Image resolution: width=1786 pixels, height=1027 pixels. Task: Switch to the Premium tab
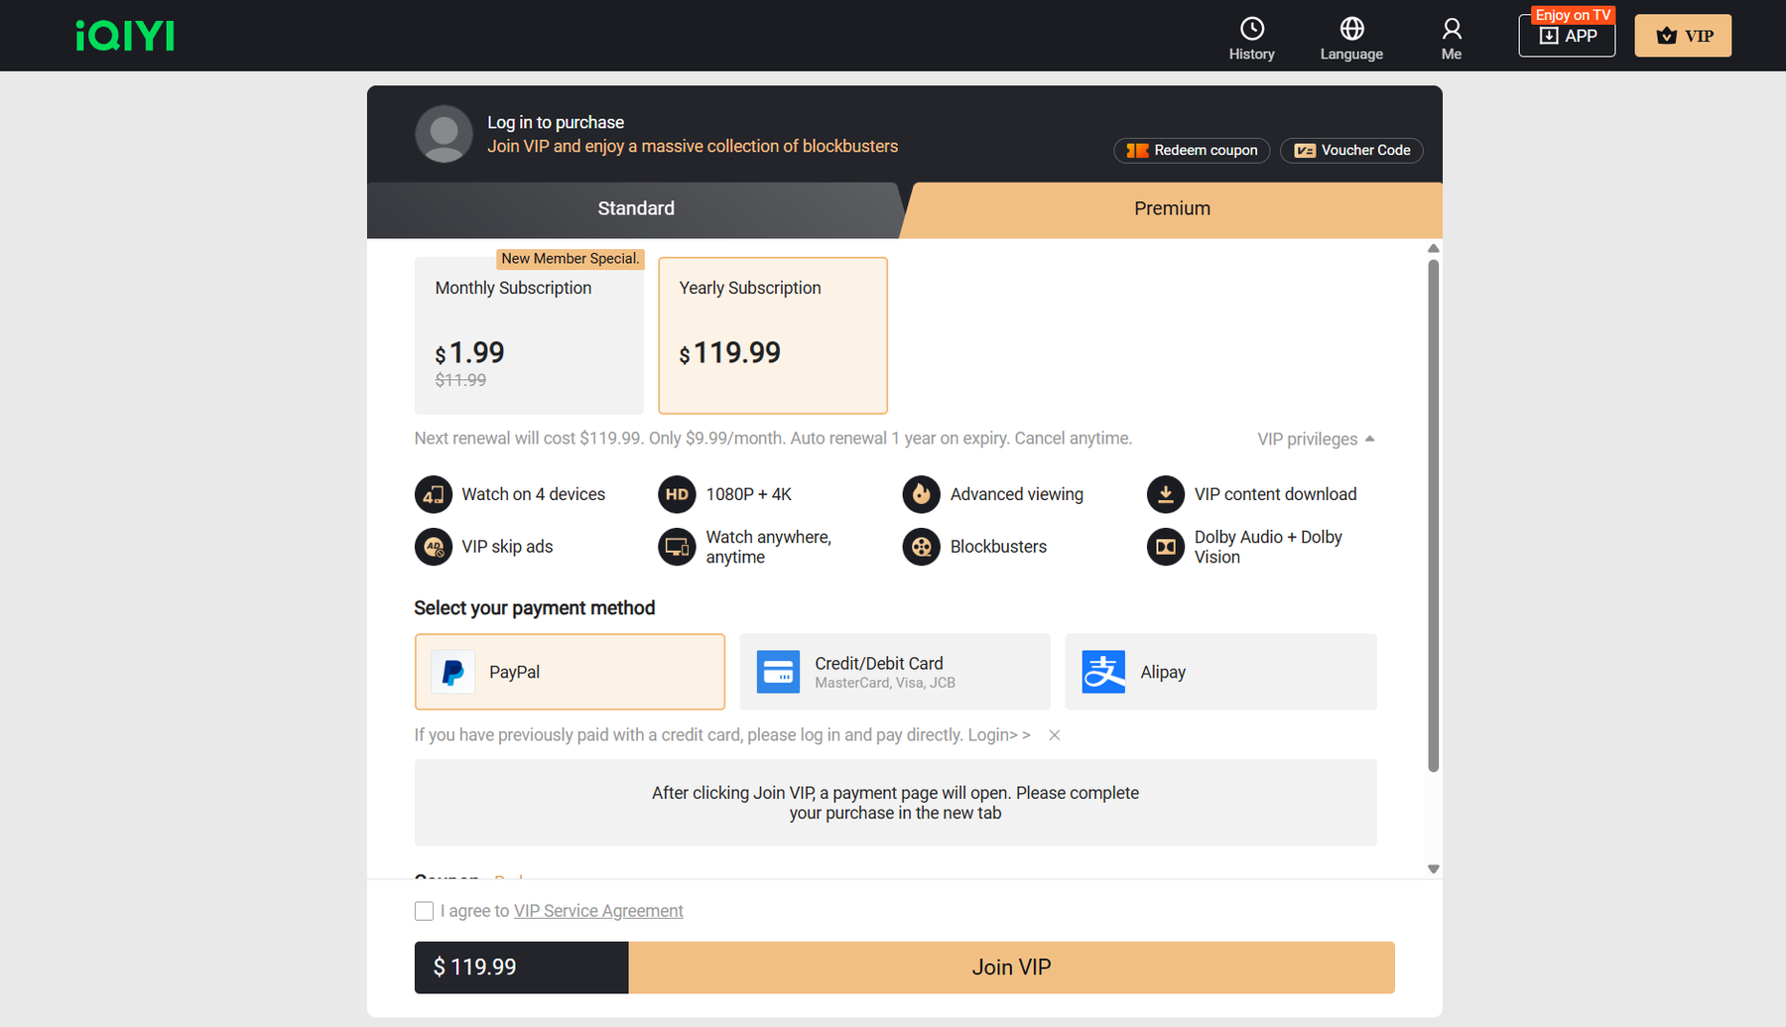pos(1172,208)
